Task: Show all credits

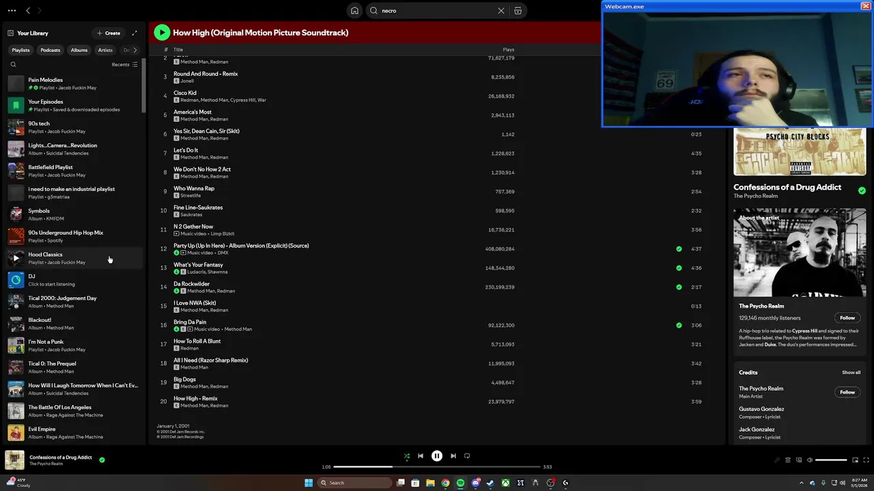Action: coord(851,372)
